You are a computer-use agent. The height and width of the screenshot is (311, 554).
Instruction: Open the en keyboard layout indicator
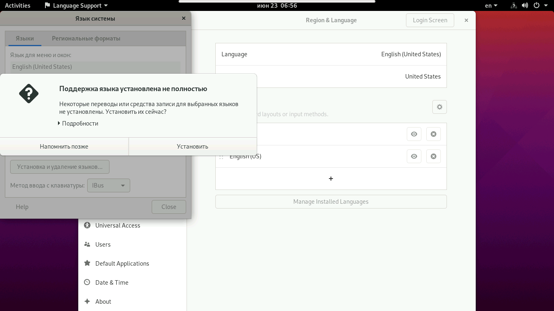[x=491, y=6]
